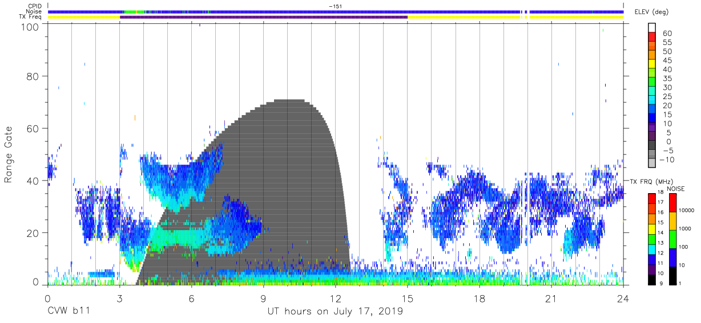Click the 60 tick label on Range Gate axis
This screenshot has width=701, height=323.
click(x=33, y=129)
